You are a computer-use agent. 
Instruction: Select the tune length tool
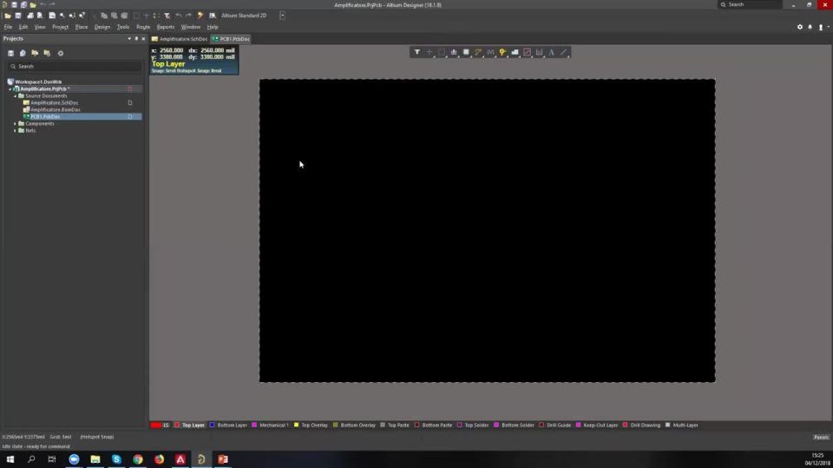click(490, 52)
